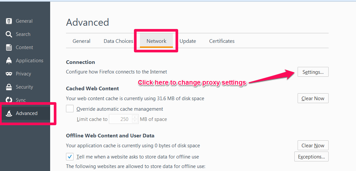Open the Security sidebar category label
The image size is (356, 171).
[x=24, y=87]
